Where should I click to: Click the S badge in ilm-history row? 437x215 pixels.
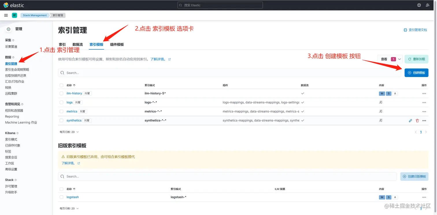coord(389,94)
